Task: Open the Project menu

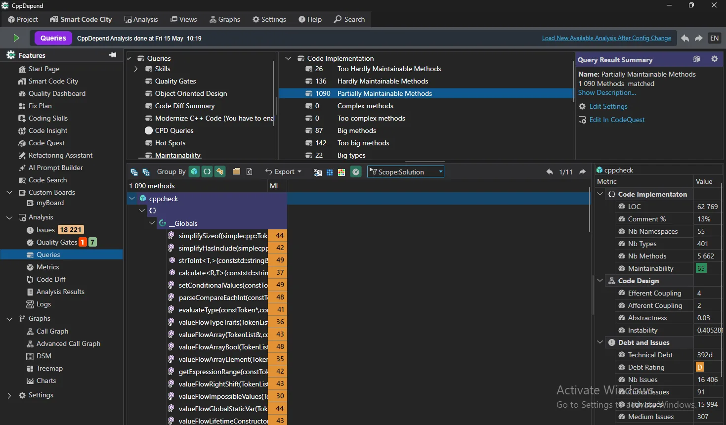Action: (x=23, y=19)
